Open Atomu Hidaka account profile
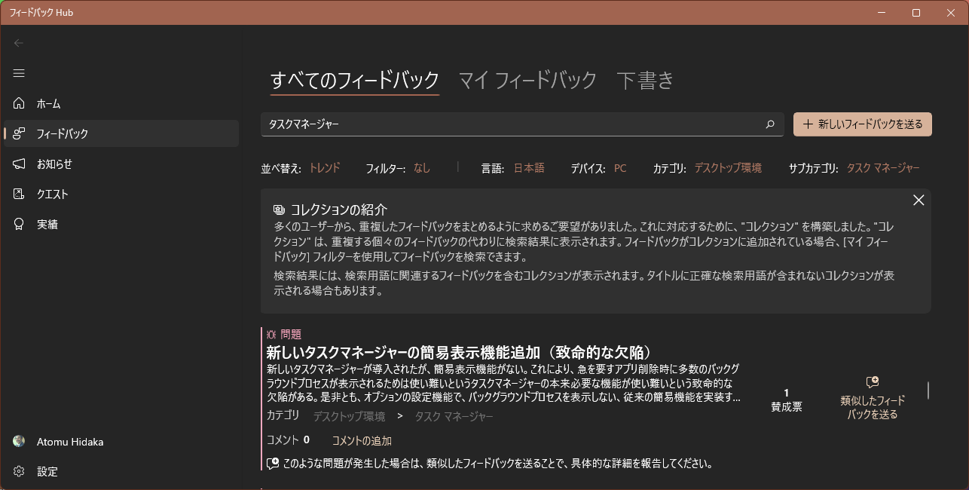Viewport: 969px width, 490px height. [x=121, y=441]
